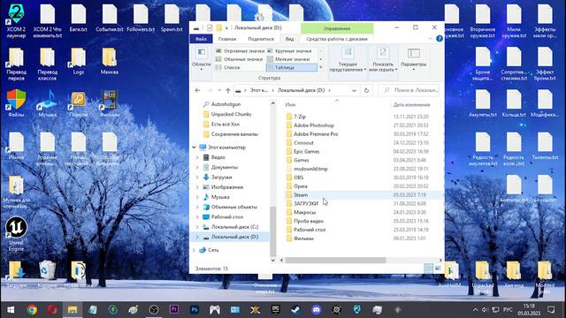Click the Back navigation arrow
This screenshot has height=318, width=566.
pos(197,90)
